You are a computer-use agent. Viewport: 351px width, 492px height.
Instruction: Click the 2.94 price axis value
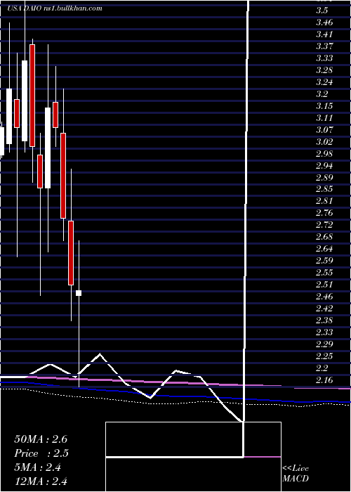click(324, 165)
